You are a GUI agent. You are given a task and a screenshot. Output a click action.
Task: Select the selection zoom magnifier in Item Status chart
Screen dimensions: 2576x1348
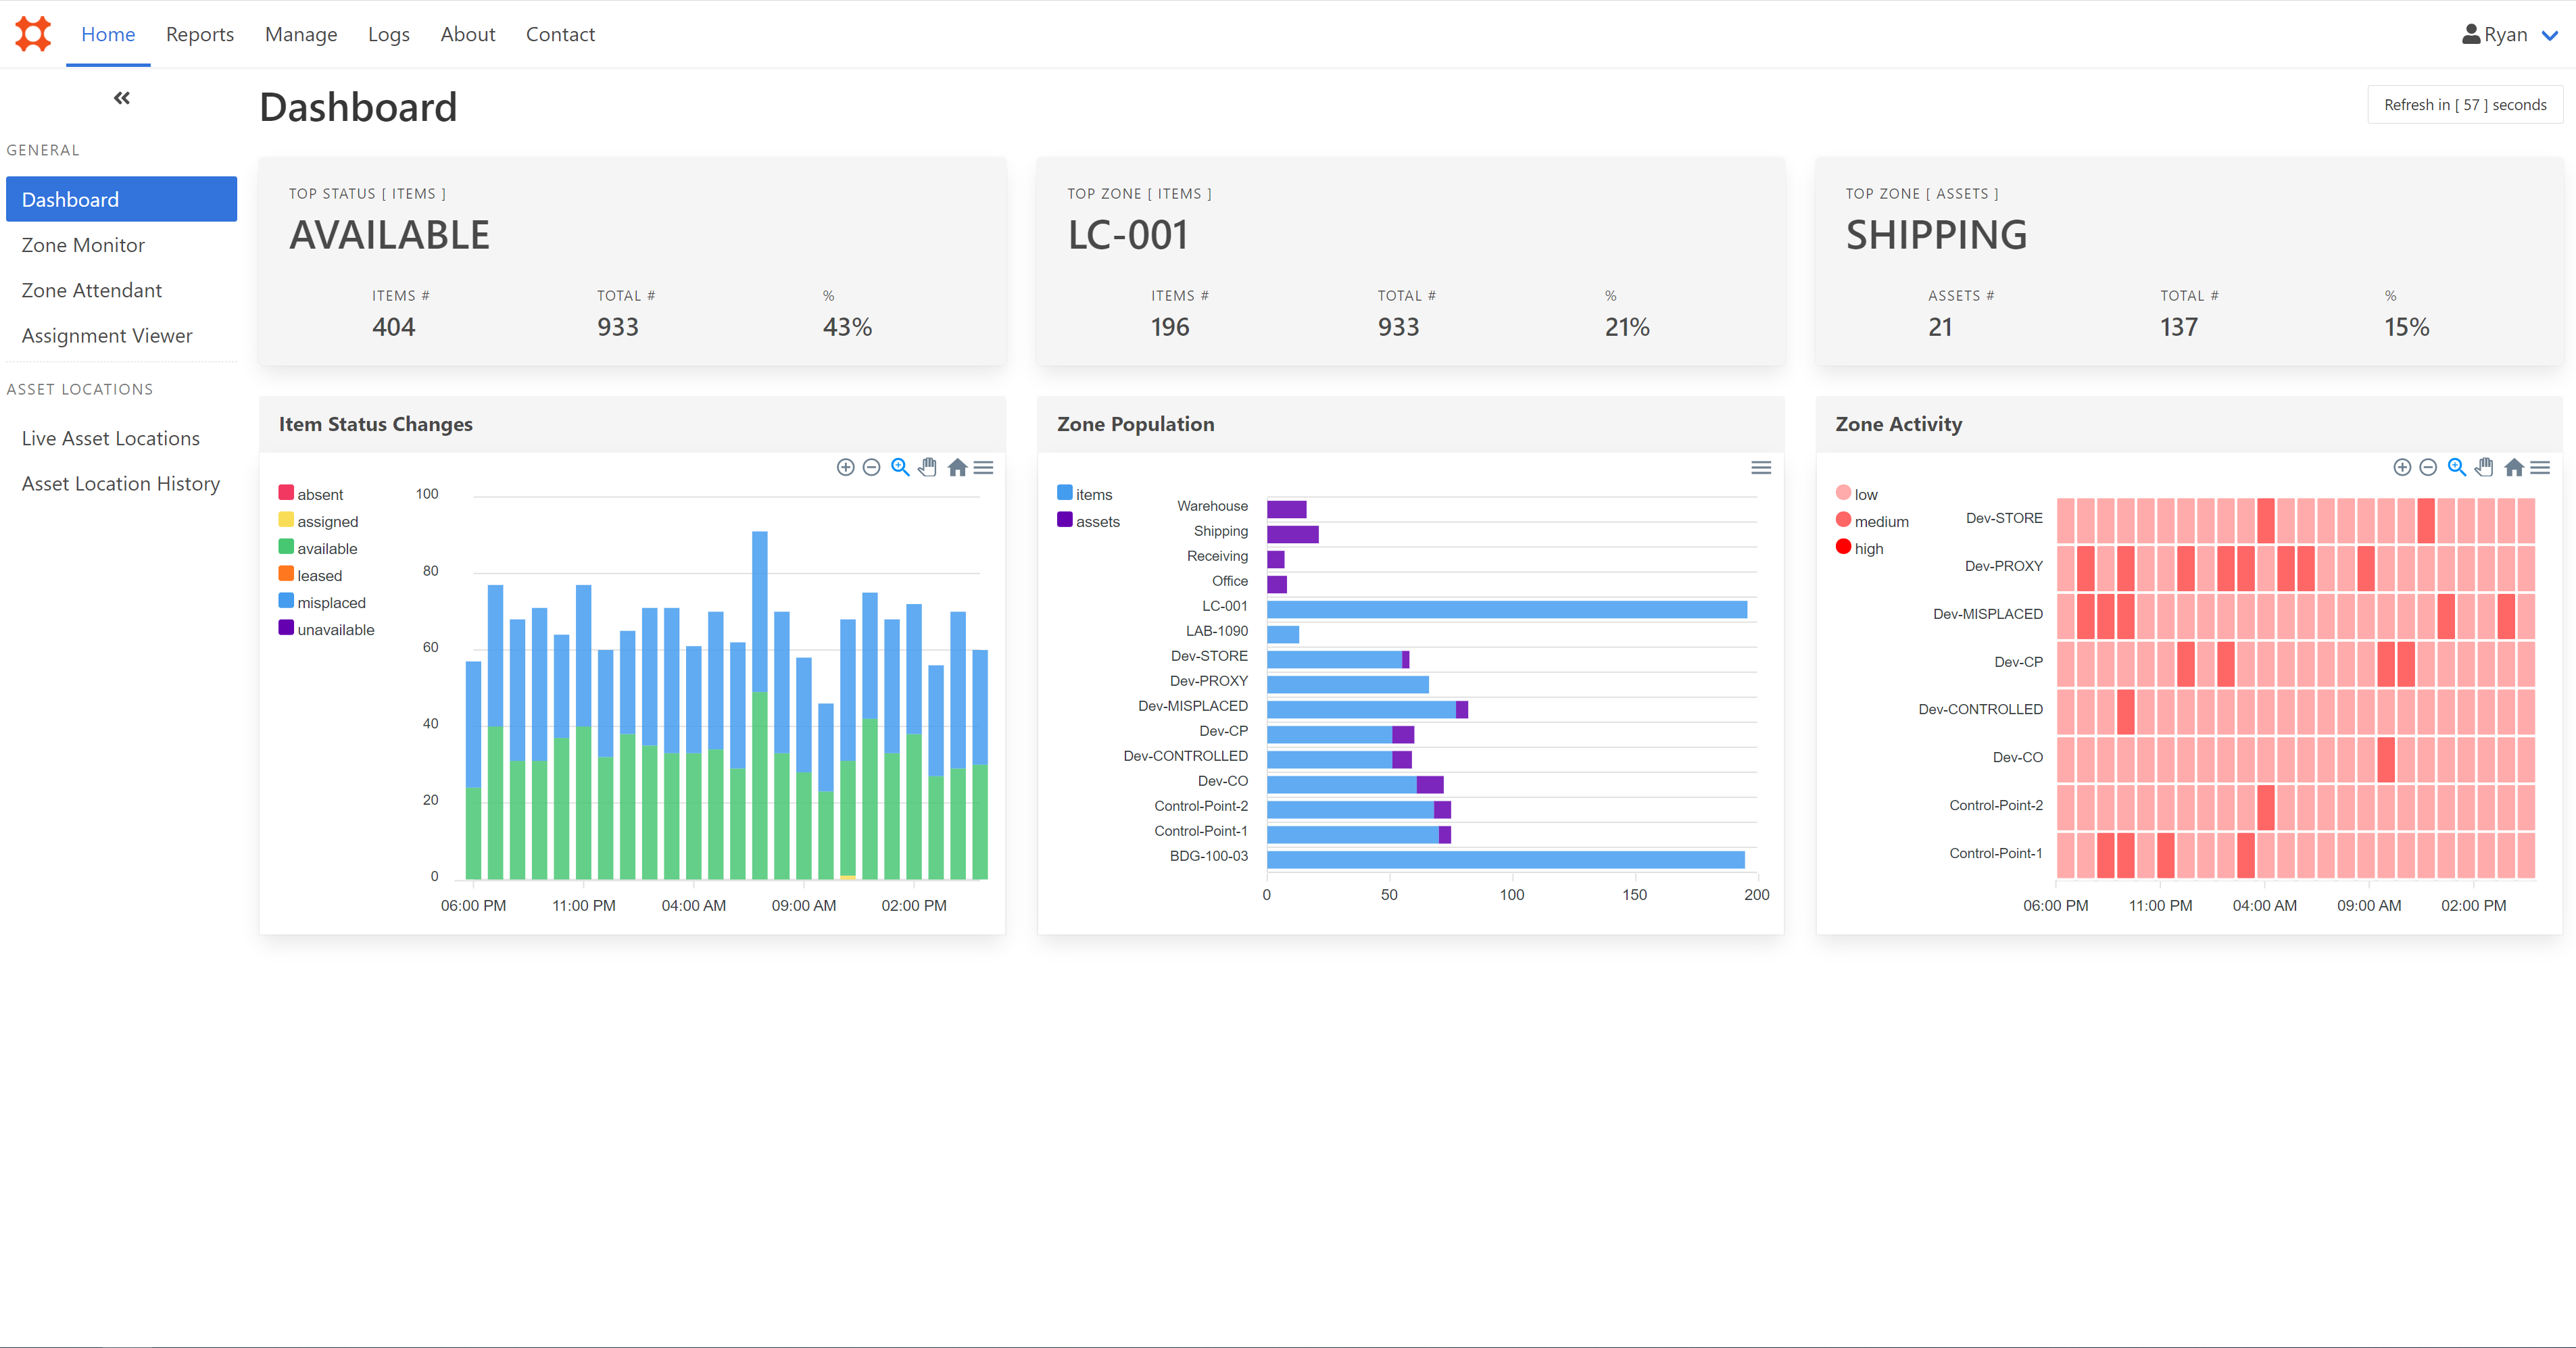900,467
